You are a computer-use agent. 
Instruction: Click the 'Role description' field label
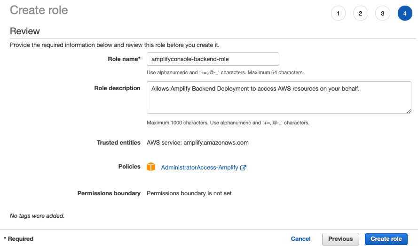(x=117, y=88)
